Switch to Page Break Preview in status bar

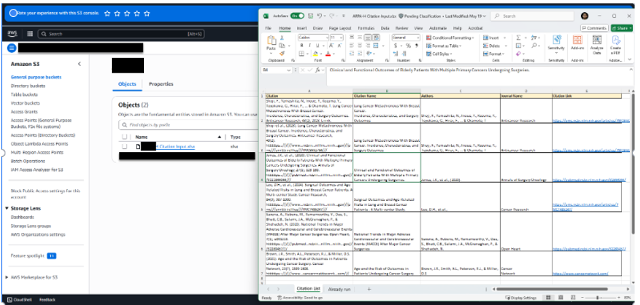pos(573,298)
